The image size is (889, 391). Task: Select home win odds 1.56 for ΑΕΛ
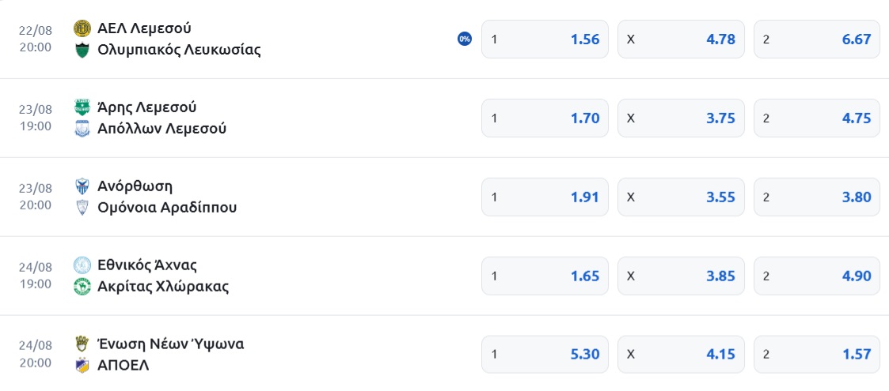click(545, 39)
